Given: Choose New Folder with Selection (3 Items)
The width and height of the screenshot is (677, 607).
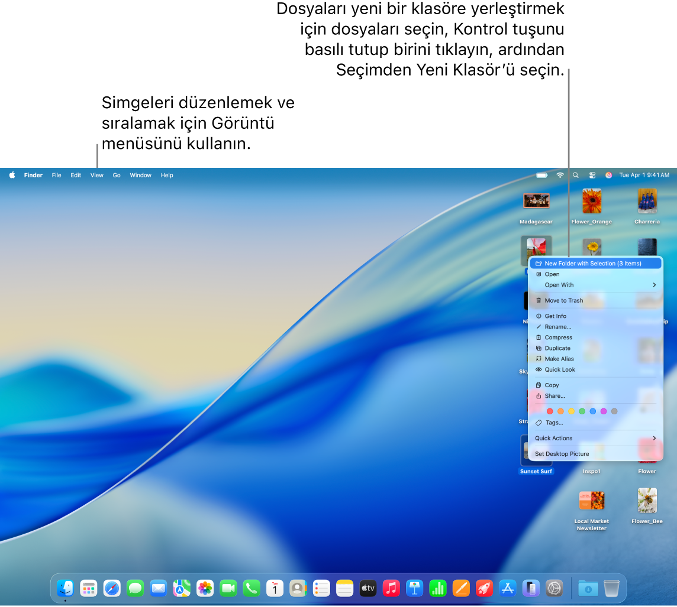Looking at the screenshot, I should [x=596, y=264].
